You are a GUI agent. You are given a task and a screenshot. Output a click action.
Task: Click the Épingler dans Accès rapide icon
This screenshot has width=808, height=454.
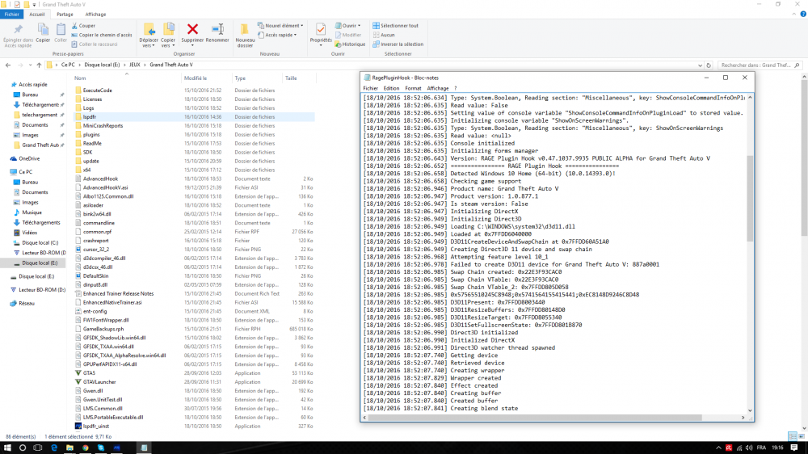point(18,30)
